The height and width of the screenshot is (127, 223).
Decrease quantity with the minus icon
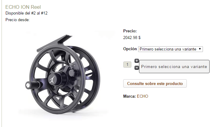(137, 68)
